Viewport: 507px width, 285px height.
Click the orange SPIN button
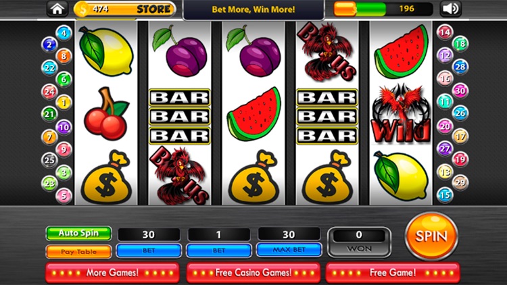click(431, 236)
